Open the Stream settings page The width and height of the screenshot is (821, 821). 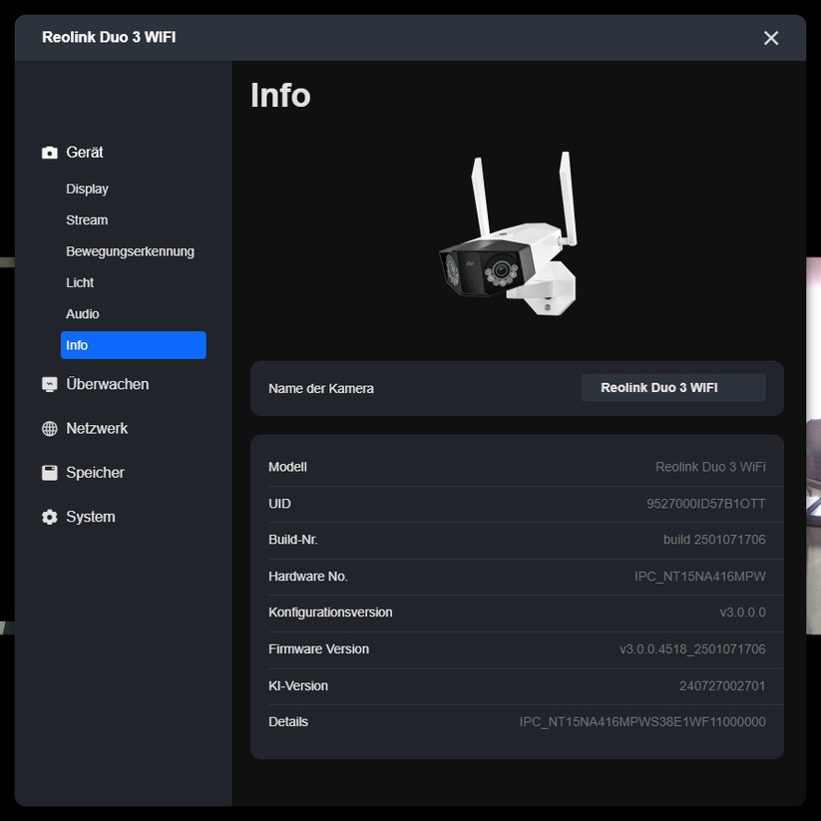87,219
